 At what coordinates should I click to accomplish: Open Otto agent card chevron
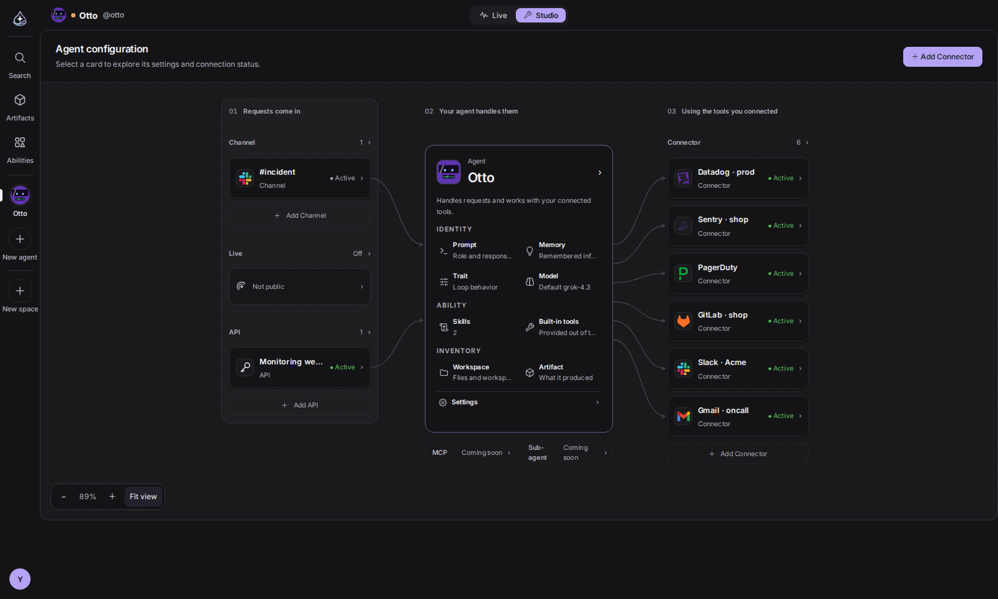[600, 173]
